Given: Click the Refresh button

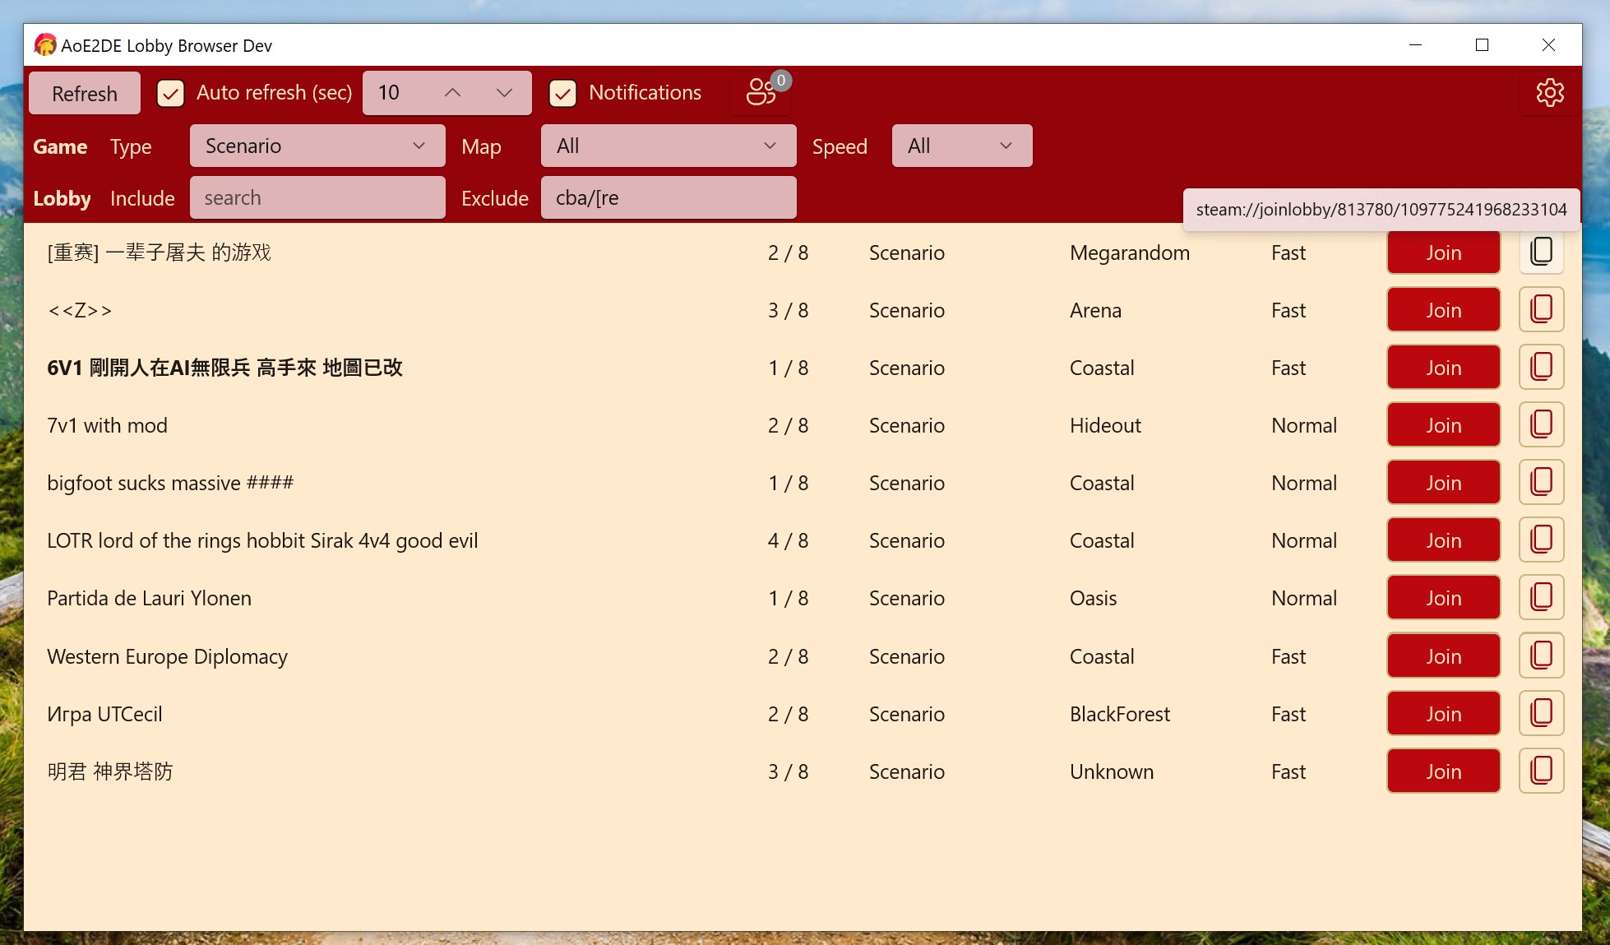Looking at the screenshot, I should pyautogui.click(x=85, y=94).
